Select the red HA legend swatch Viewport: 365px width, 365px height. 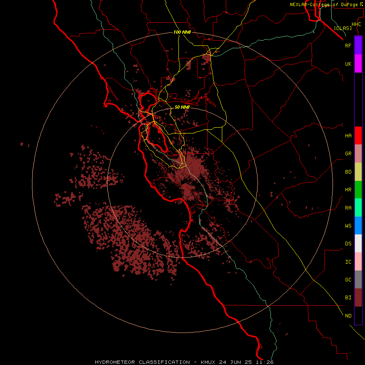tap(358, 135)
